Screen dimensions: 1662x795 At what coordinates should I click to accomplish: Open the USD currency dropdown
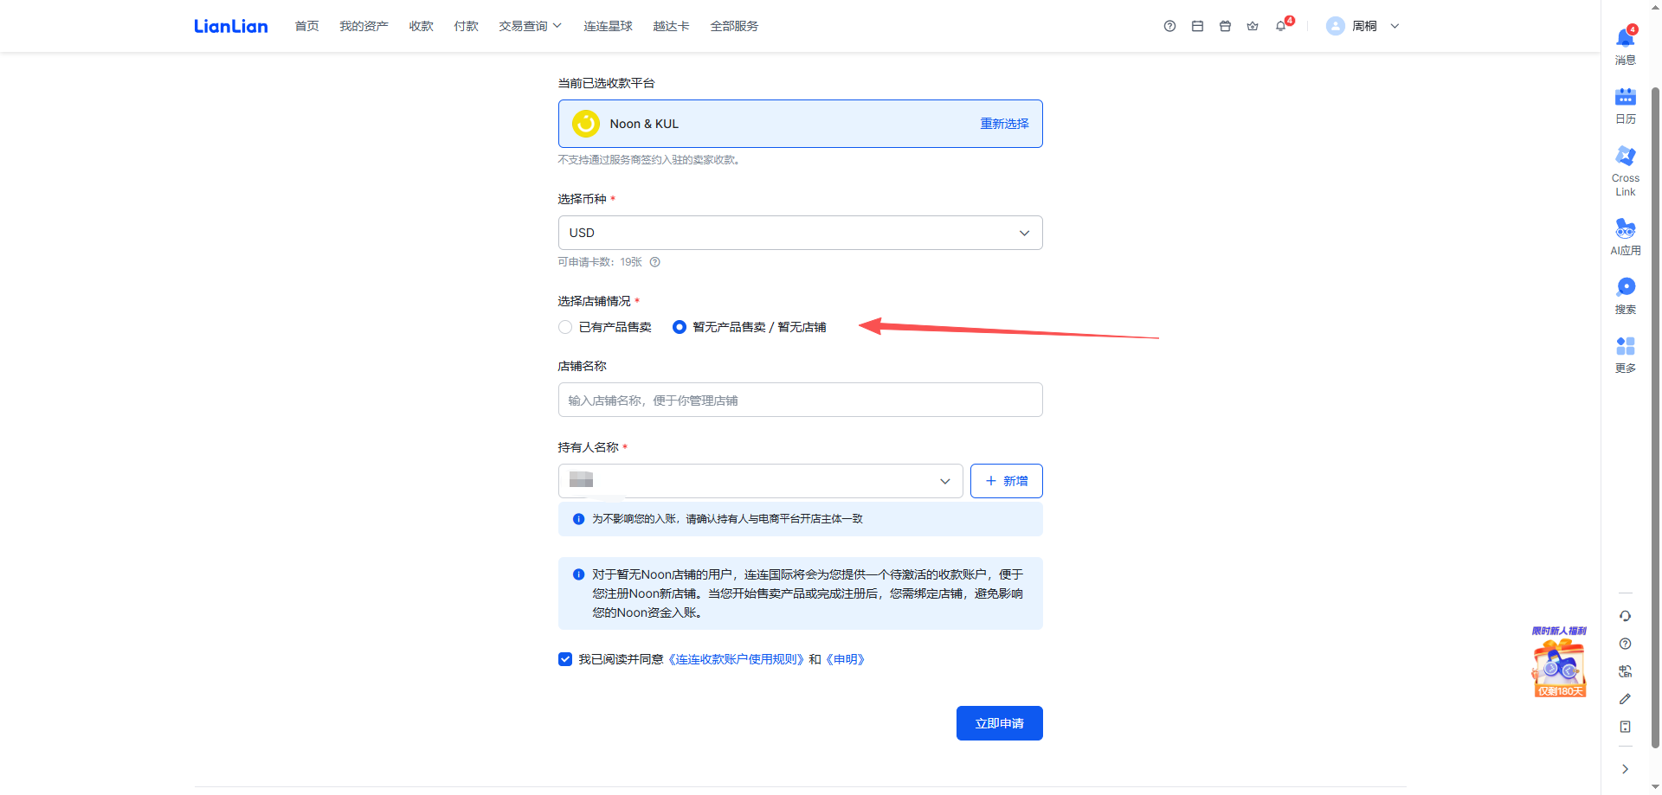pyautogui.click(x=801, y=233)
